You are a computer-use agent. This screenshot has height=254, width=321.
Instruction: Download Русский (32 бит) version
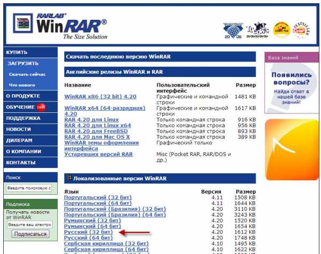[88, 232]
